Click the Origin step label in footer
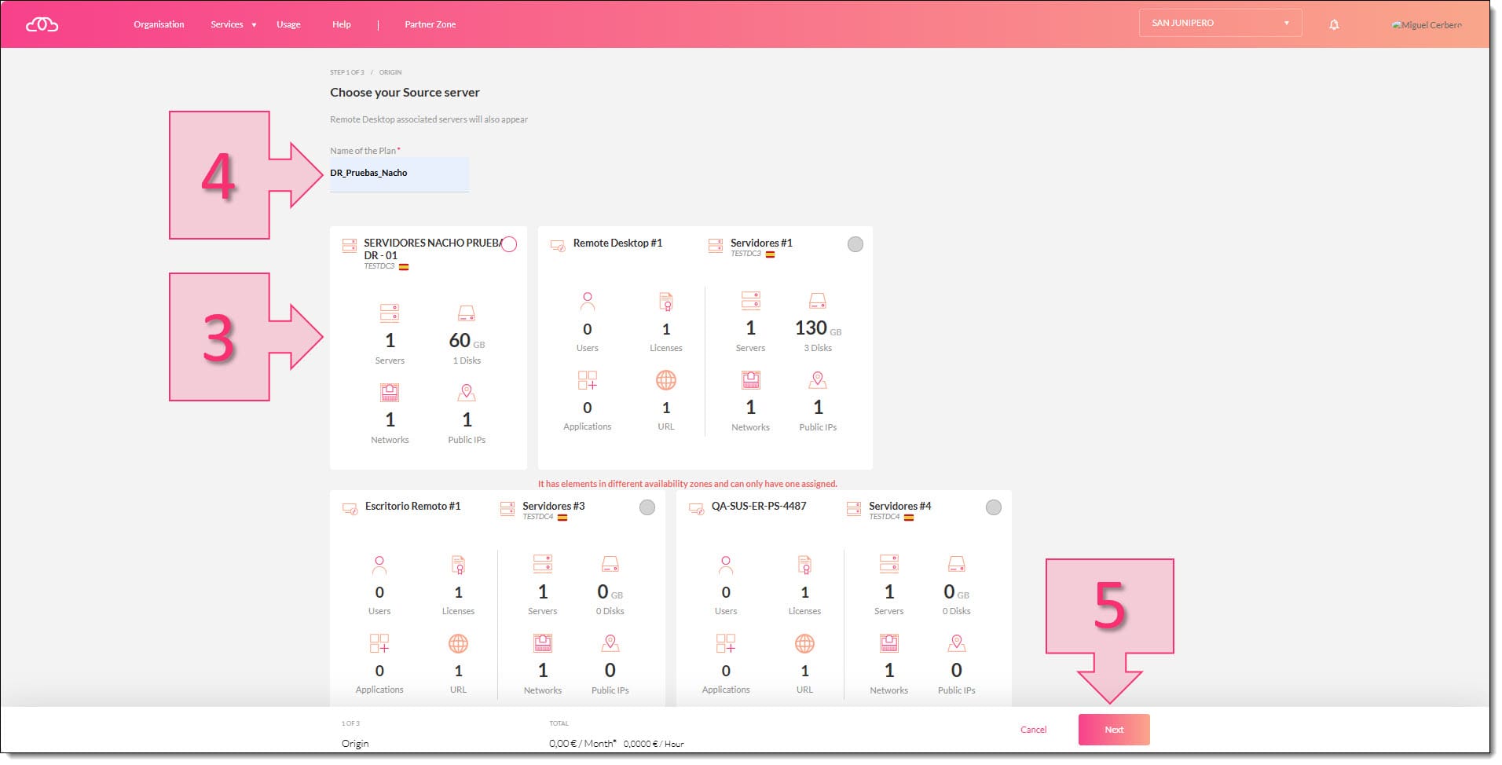The image size is (1502, 765). (355, 743)
